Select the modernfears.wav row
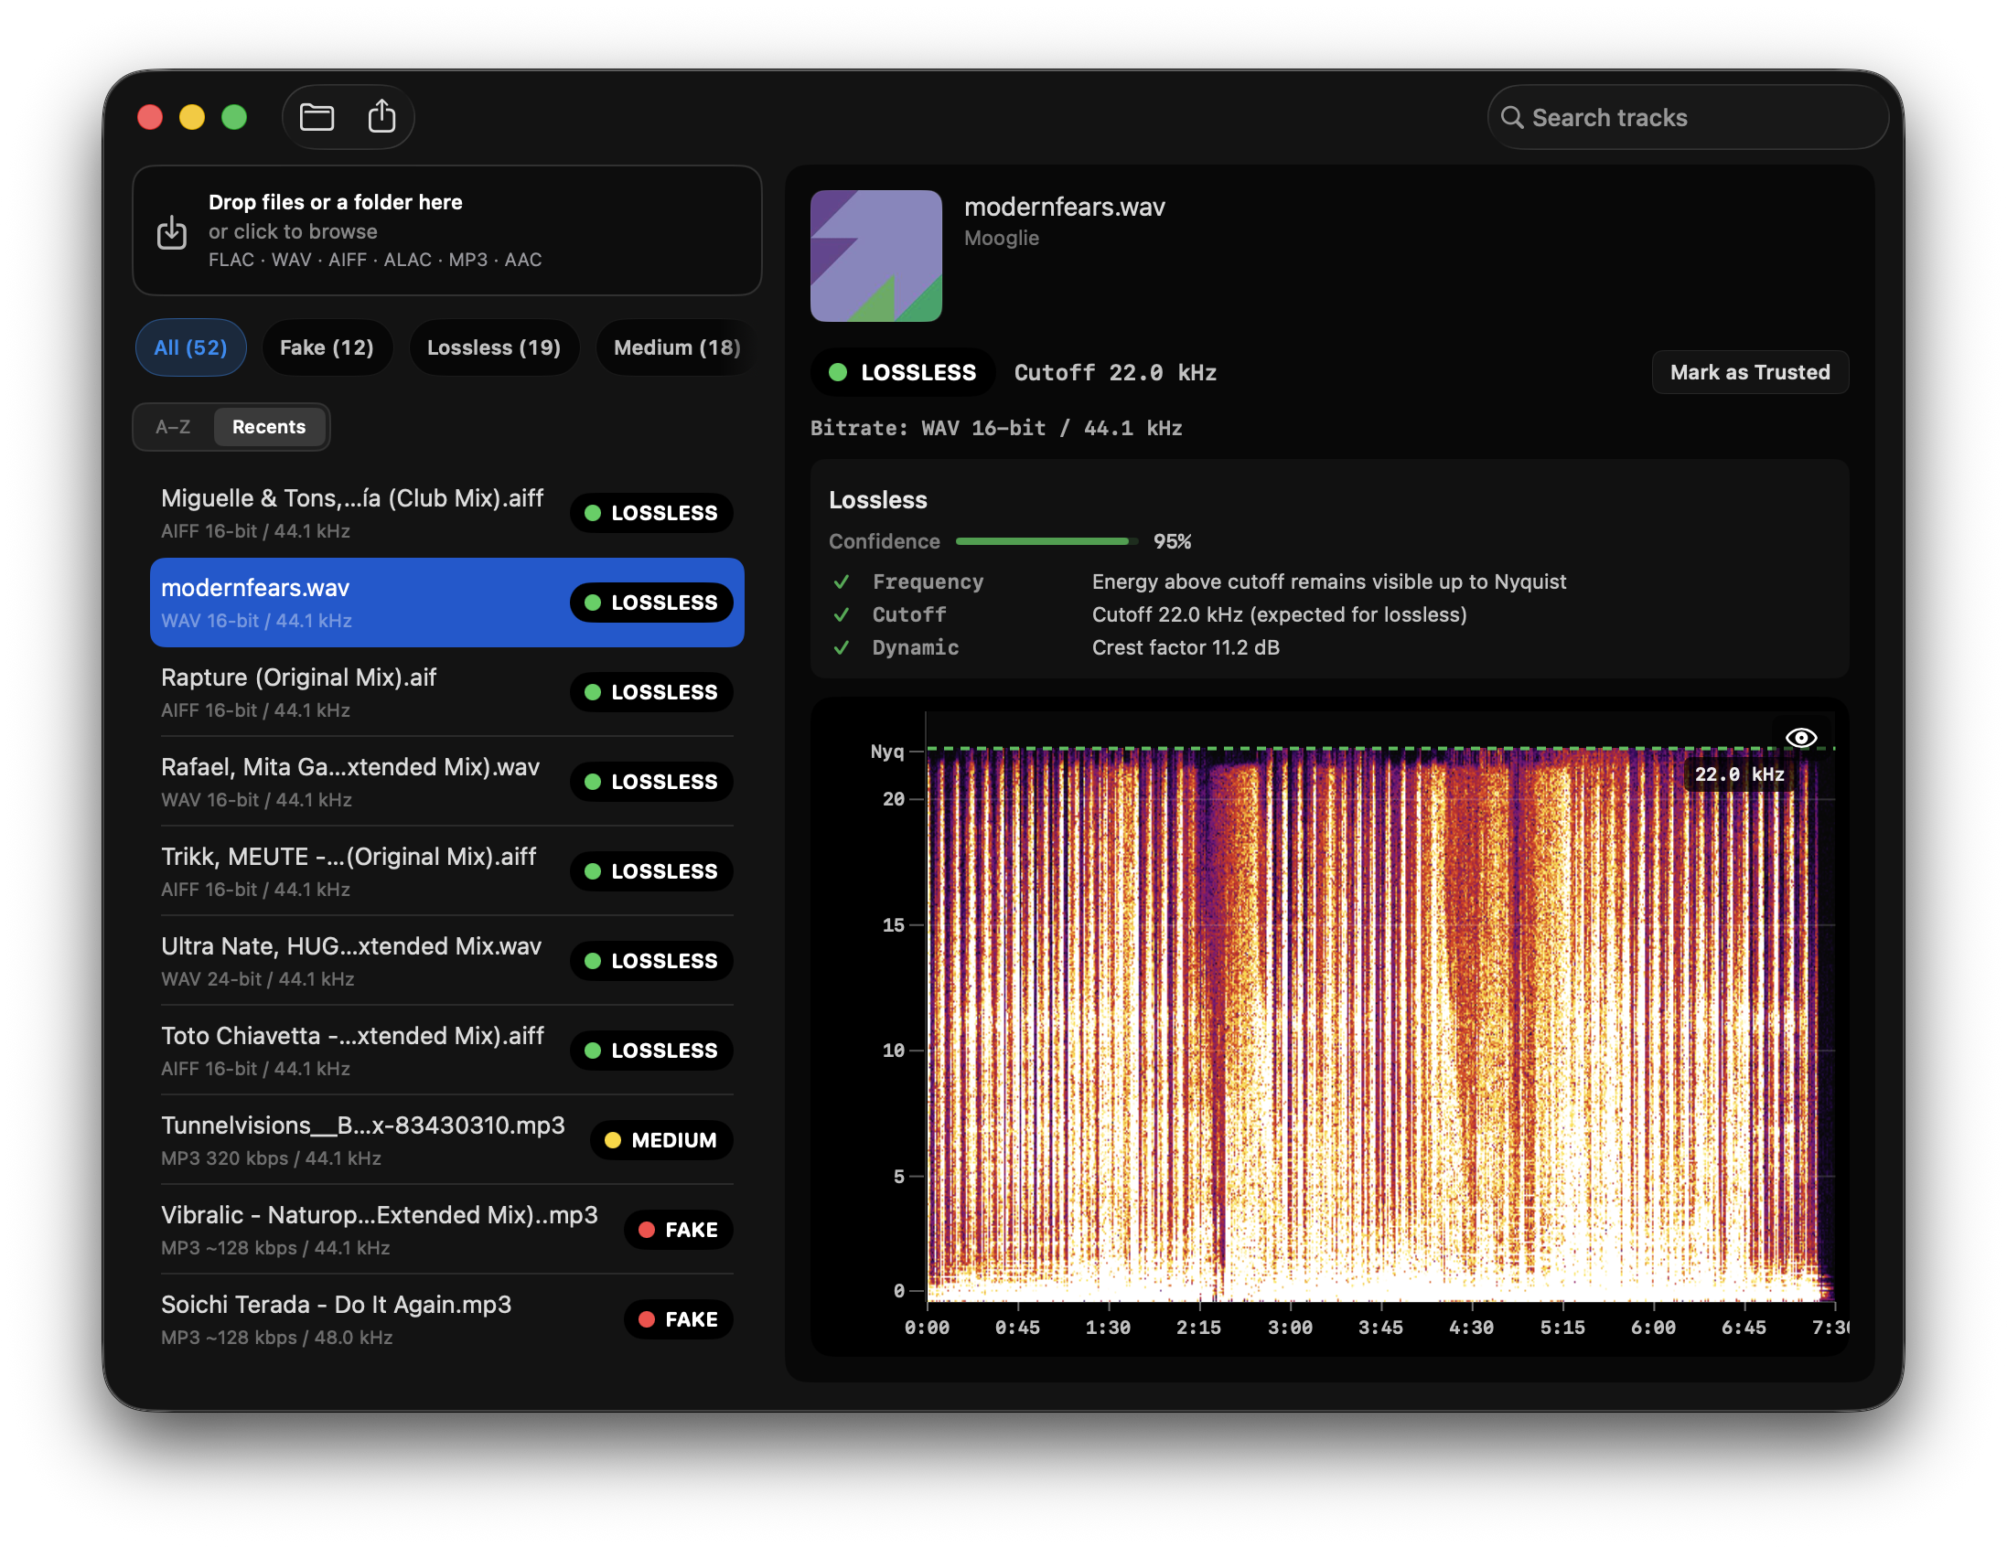Screen dimensions: 2007x1547 446,603
